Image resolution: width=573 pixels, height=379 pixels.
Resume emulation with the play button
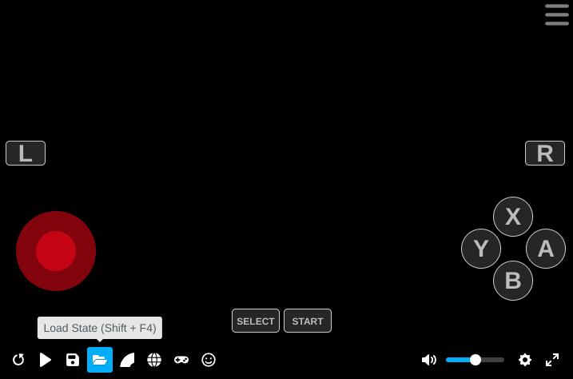46,360
